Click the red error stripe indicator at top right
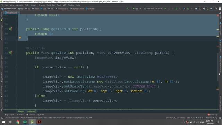222x125 pixels. (217, 15)
